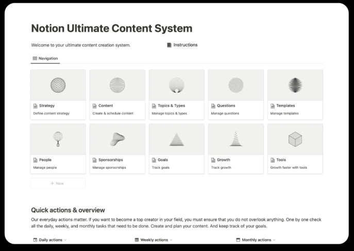Click the 'Manage topics & types' description
Image resolution: width=354 pixels, height=251 pixels.
pyautogui.click(x=170, y=113)
